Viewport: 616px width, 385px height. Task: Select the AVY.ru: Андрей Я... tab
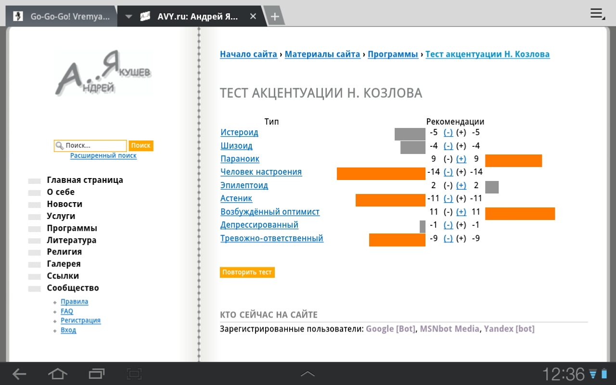click(x=192, y=16)
